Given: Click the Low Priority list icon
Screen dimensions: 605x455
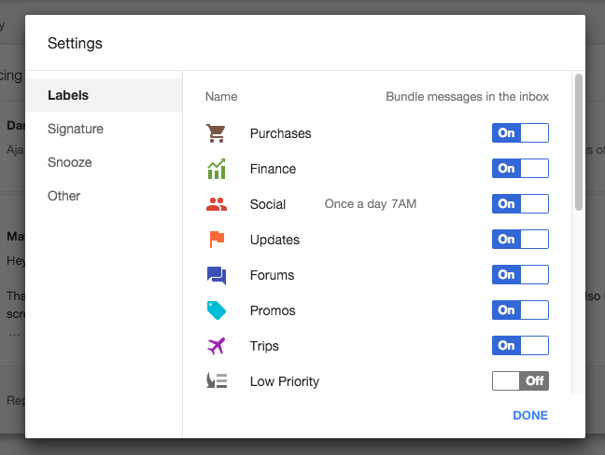Looking at the screenshot, I should [217, 380].
